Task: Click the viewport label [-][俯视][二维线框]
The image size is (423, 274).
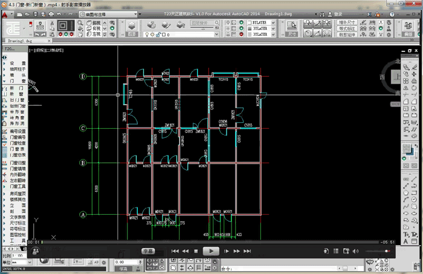Action: coord(47,50)
